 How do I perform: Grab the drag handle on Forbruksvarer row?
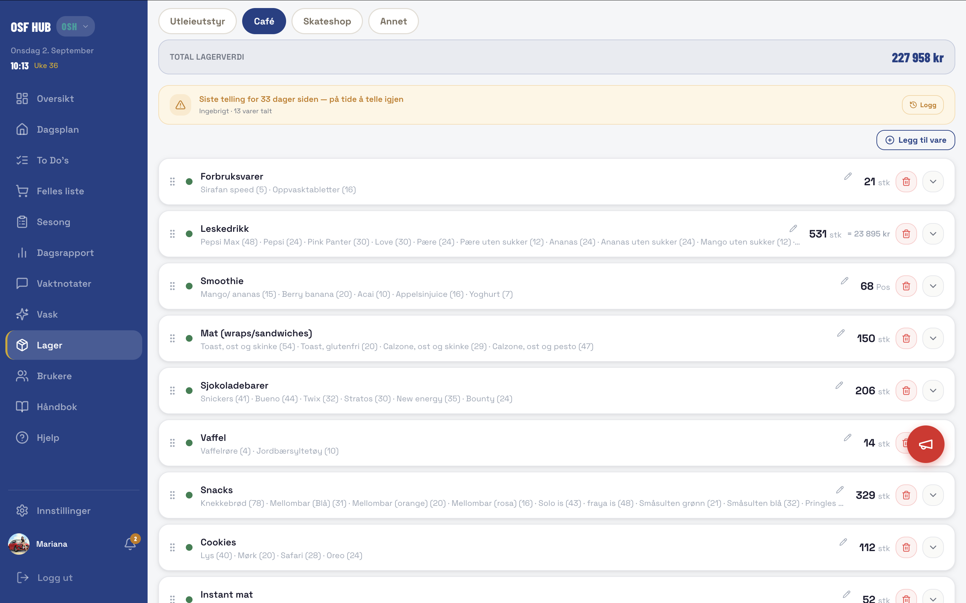pos(172,182)
